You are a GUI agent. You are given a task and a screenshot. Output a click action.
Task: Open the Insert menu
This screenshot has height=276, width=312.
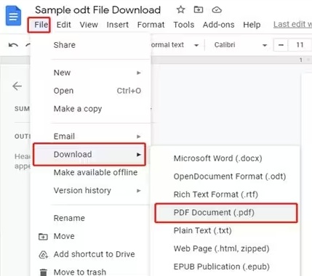118,25
